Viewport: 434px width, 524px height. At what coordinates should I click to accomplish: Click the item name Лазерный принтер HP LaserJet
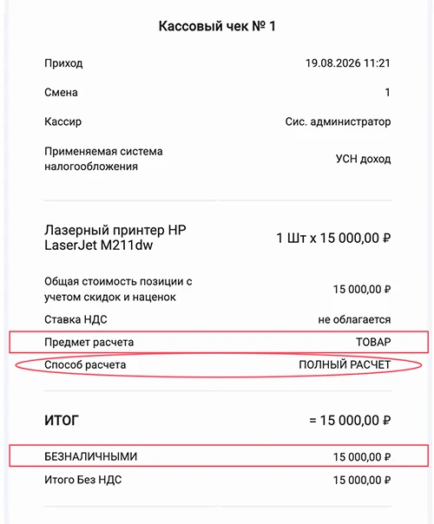pyautogui.click(x=115, y=238)
